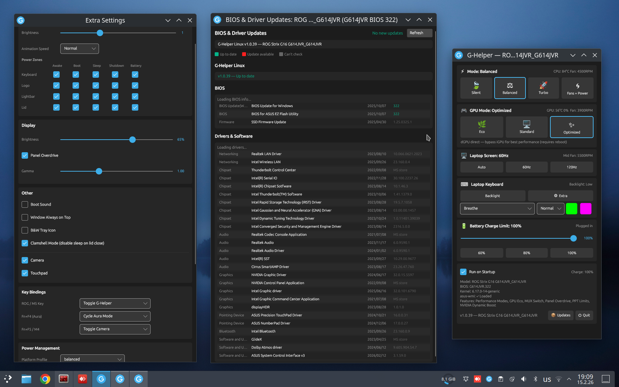Expand Fn+F4 Cycle Aura Mode dropdown
Viewport: 619px width, 387px height.
coord(115,316)
